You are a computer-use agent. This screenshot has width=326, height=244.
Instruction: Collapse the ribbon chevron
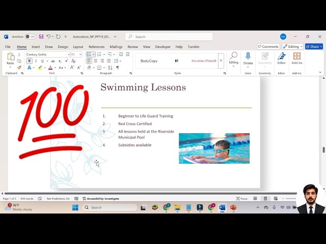click(320, 72)
